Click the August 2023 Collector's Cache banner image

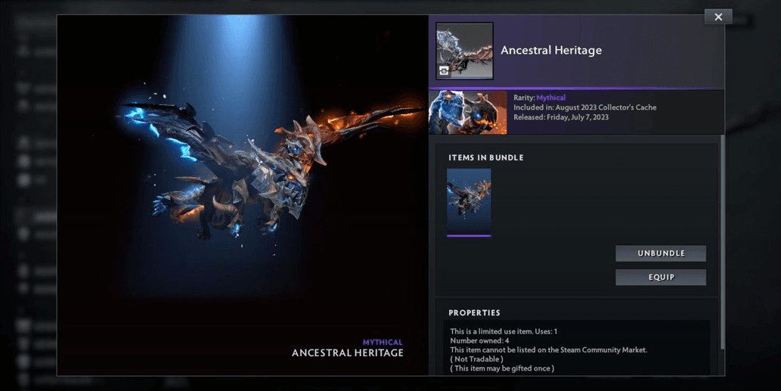pos(468,112)
